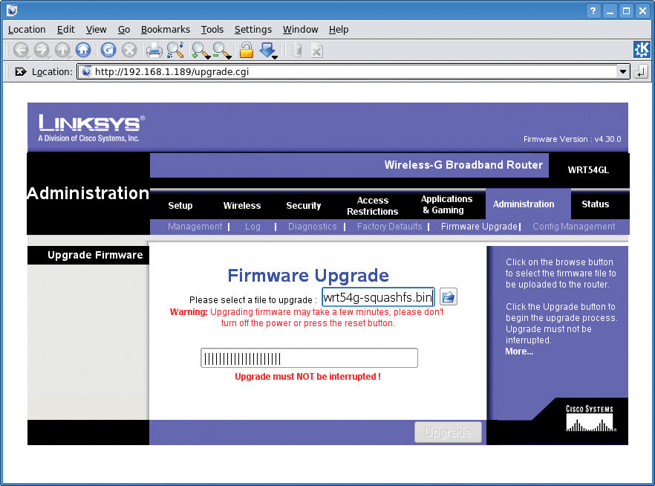Click the Go button beside the location bar
Image resolution: width=655 pixels, height=486 pixels.
tap(641, 72)
